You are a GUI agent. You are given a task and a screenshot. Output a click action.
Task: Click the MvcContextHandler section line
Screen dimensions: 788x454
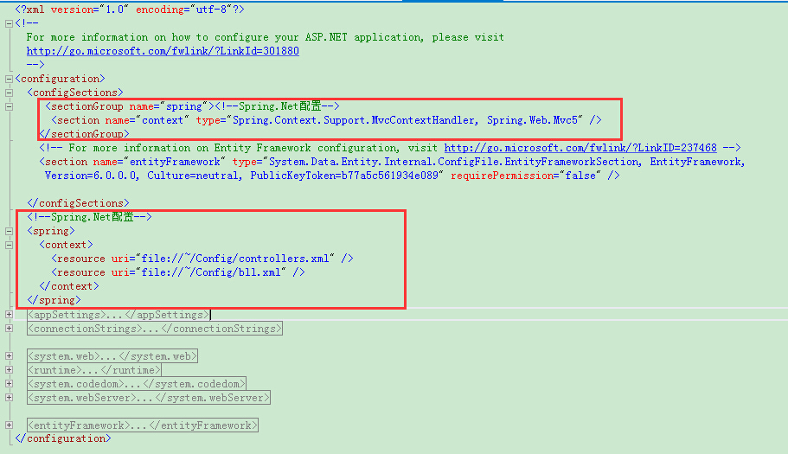(326, 120)
